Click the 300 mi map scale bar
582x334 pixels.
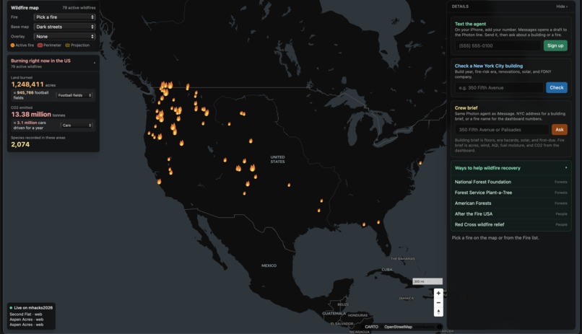pos(427,281)
